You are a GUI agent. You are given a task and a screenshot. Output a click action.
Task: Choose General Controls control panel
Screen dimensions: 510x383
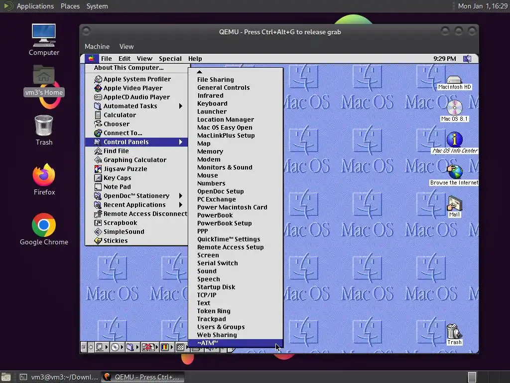(x=236, y=88)
